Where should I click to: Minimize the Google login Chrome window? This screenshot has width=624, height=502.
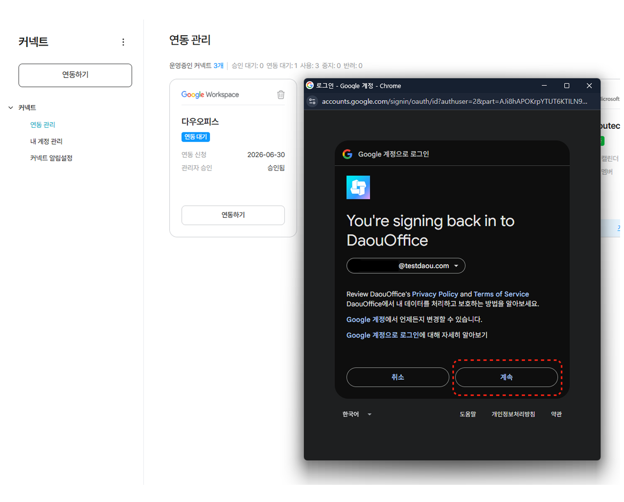pyautogui.click(x=544, y=86)
